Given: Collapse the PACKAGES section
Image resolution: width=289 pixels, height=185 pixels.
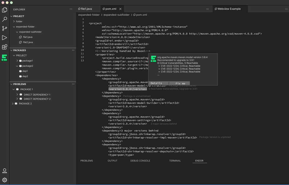Looking at the screenshot, I should coord(12,50).
